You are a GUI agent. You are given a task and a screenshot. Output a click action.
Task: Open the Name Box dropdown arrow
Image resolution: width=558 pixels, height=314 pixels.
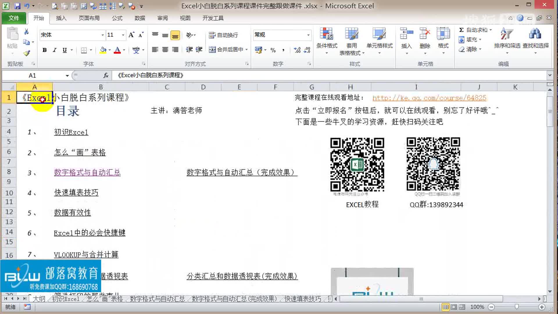(67, 76)
